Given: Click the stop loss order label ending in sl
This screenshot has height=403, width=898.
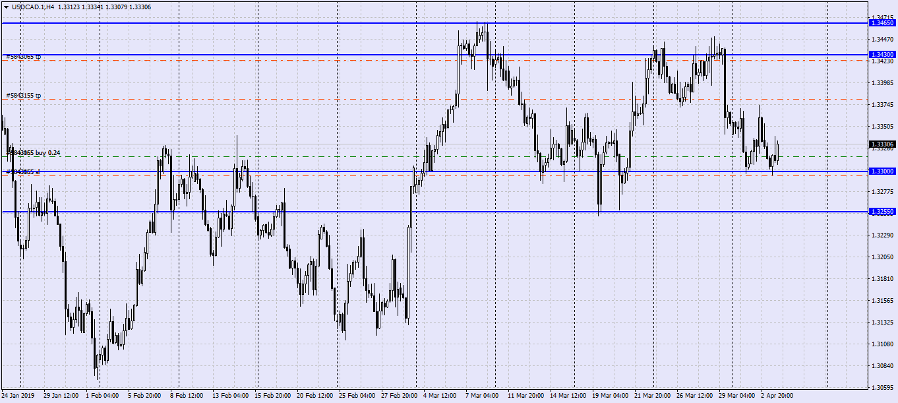Looking at the screenshot, I should [x=23, y=171].
